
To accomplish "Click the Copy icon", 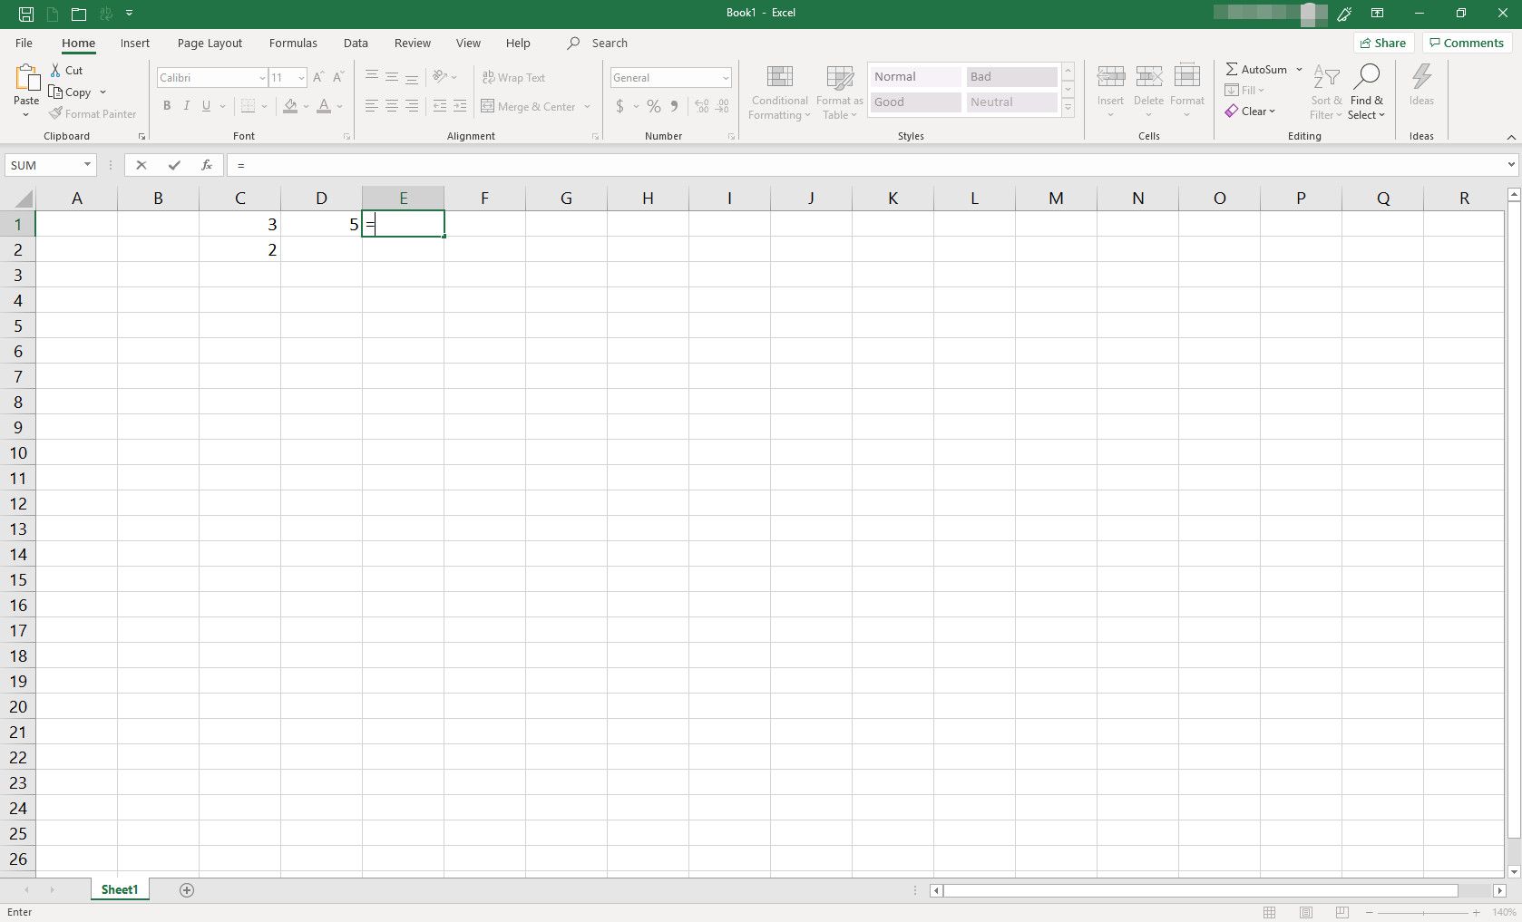I will [x=55, y=92].
